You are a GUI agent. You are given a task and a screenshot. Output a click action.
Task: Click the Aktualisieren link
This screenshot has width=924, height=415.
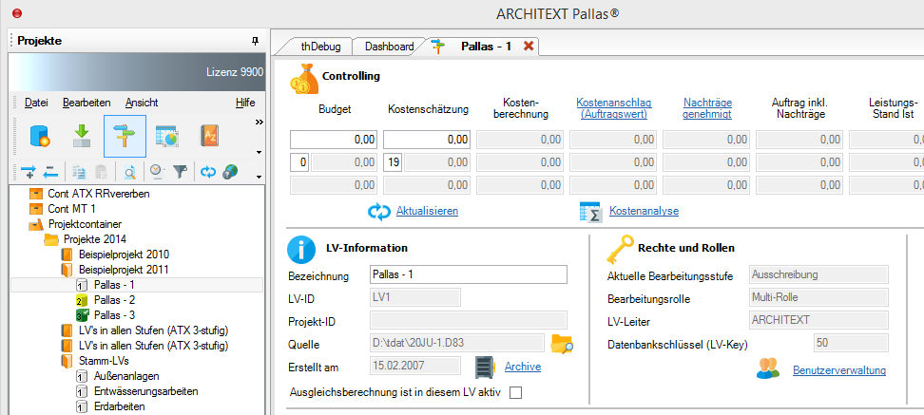click(427, 211)
